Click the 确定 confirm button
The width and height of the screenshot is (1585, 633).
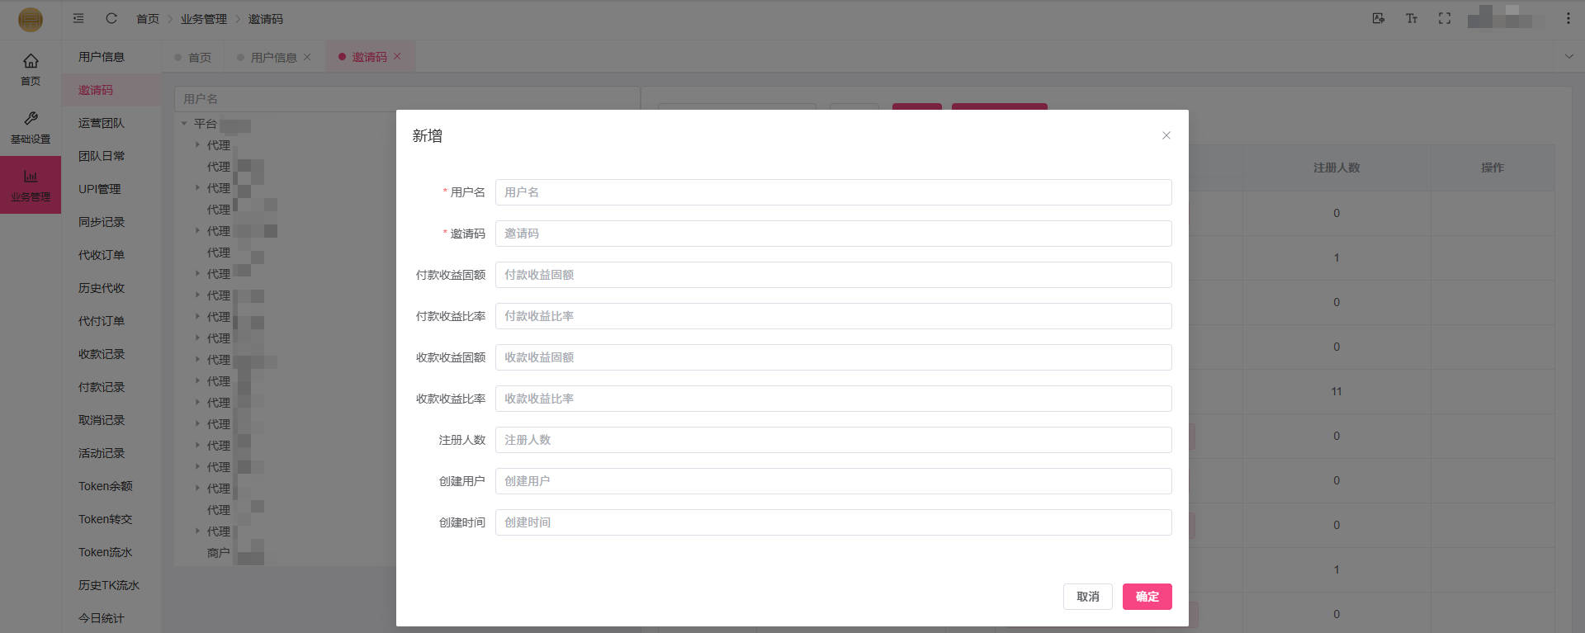click(x=1147, y=597)
